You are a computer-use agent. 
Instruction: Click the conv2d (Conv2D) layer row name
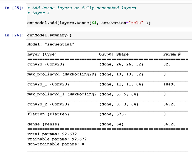pyautogui.click(x=46, y=64)
